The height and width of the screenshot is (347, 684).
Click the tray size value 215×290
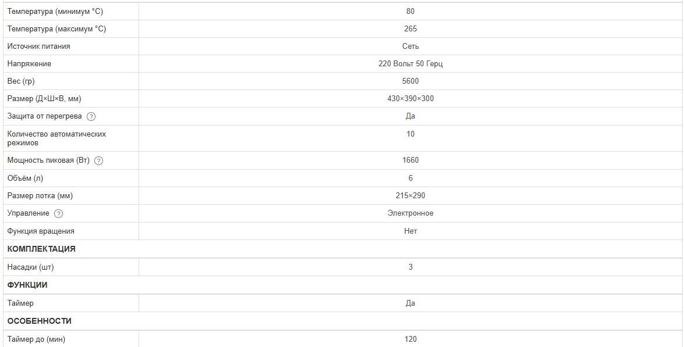[410, 195]
